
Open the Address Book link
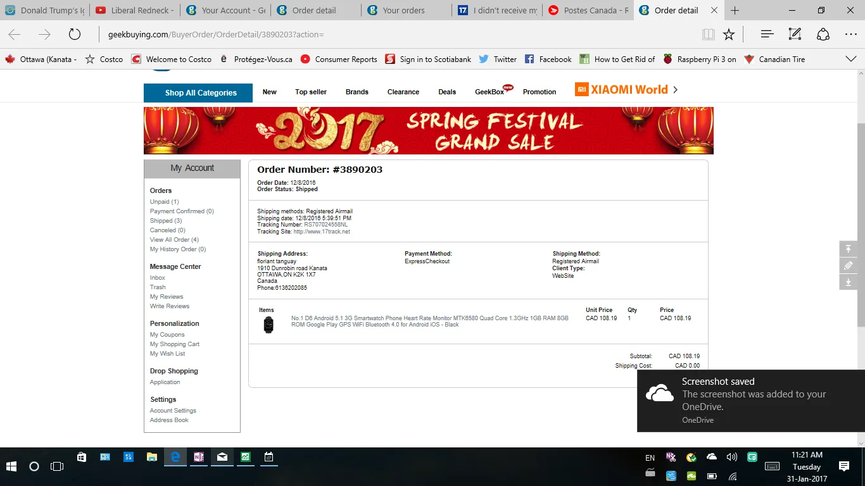(x=169, y=420)
